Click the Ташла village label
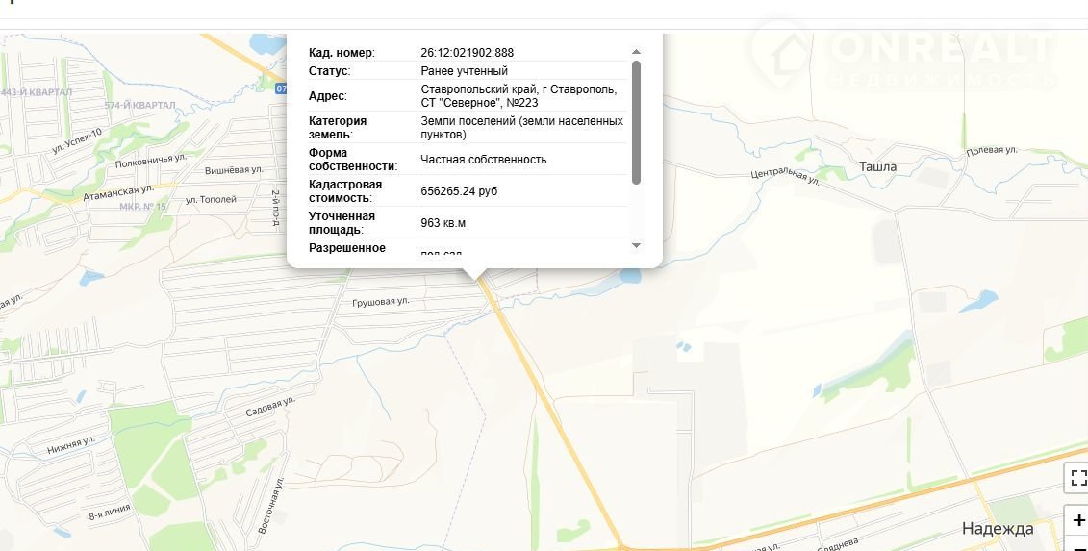This screenshot has height=551, width=1088. coord(877,166)
